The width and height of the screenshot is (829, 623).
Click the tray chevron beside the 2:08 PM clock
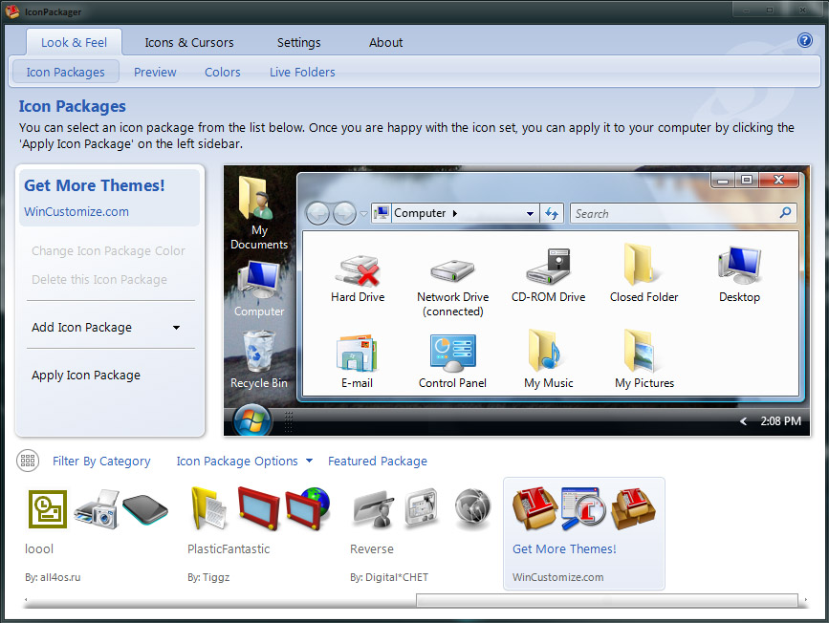[743, 421]
